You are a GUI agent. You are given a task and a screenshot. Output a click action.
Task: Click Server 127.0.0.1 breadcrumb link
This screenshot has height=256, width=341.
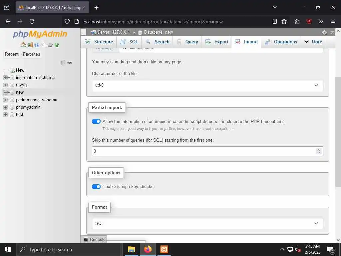113,32
